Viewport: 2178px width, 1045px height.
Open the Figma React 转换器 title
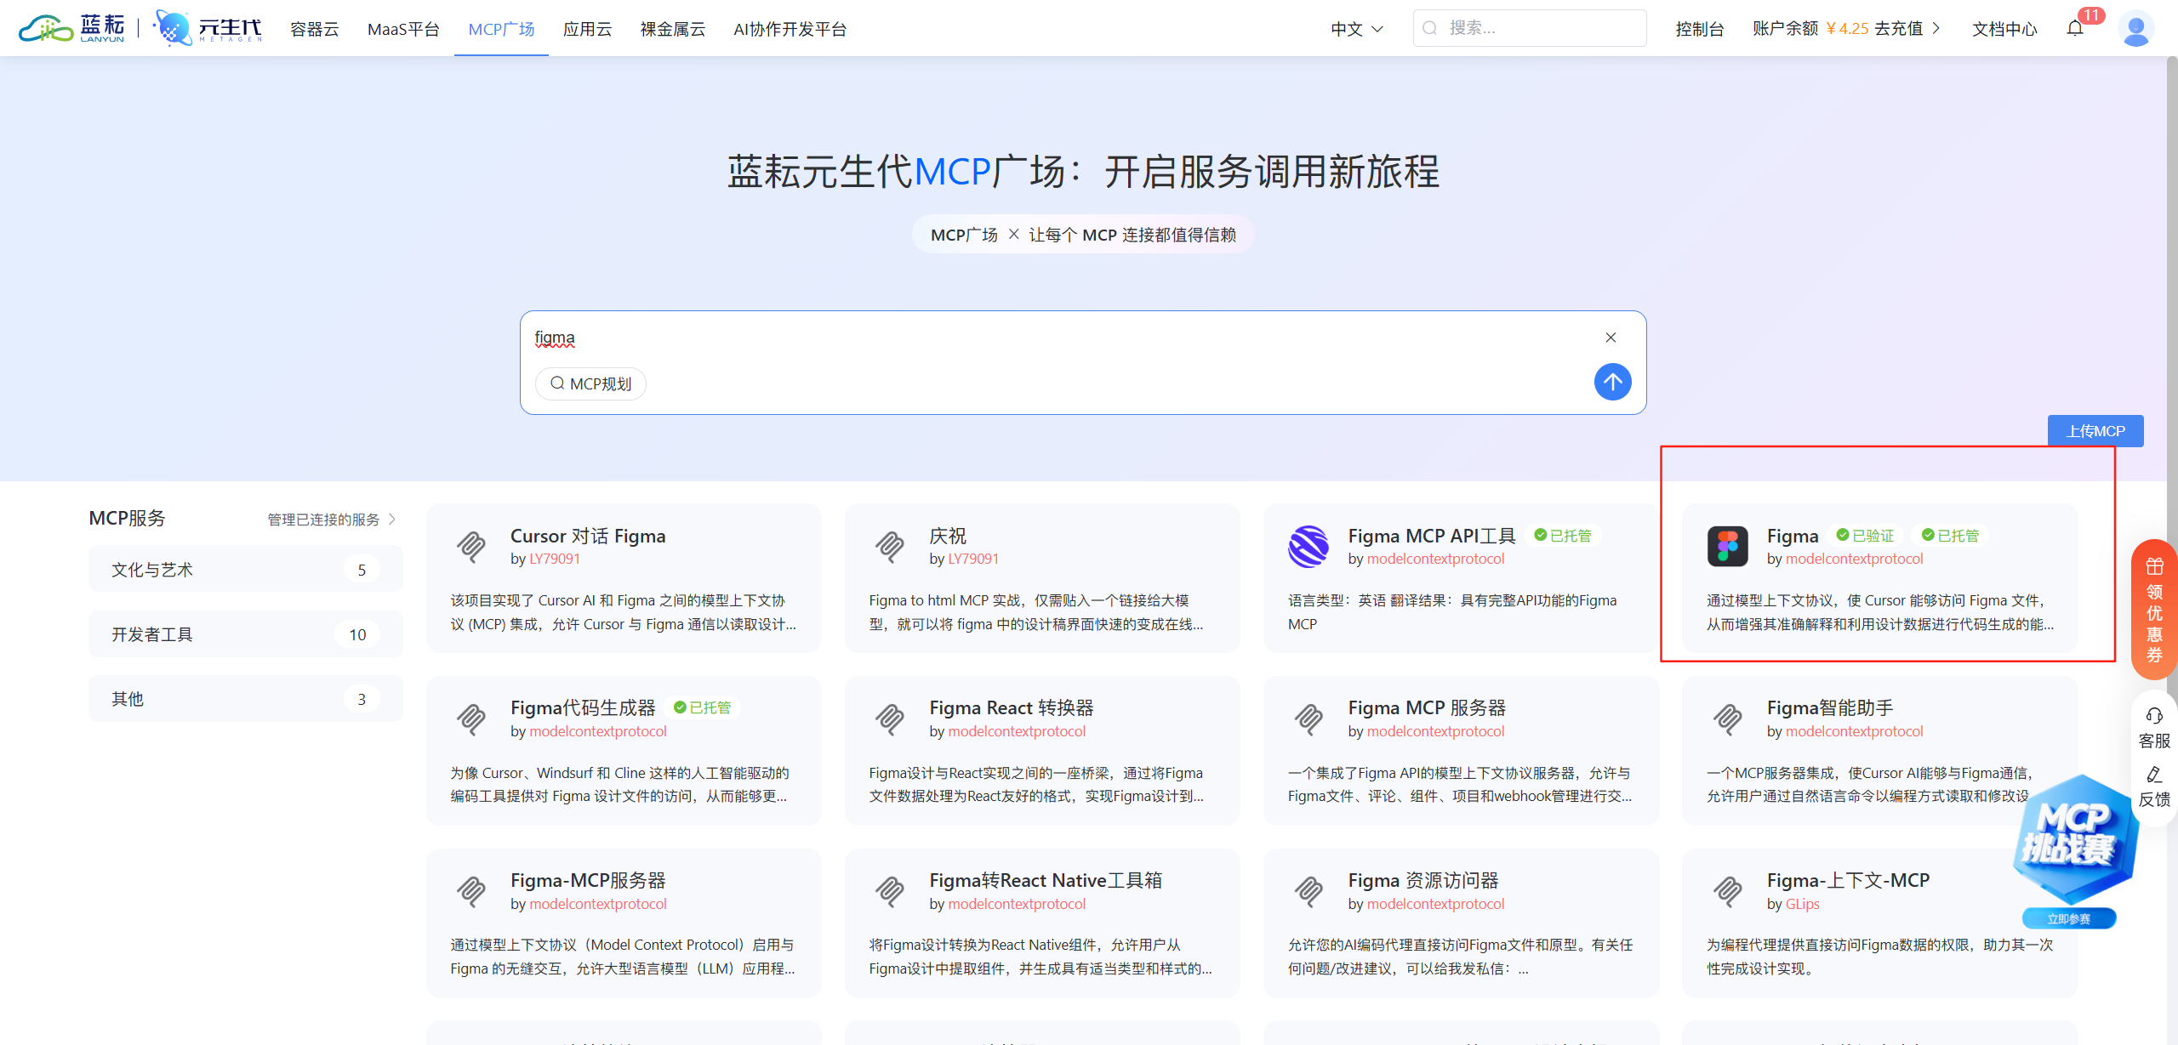[x=1011, y=707]
